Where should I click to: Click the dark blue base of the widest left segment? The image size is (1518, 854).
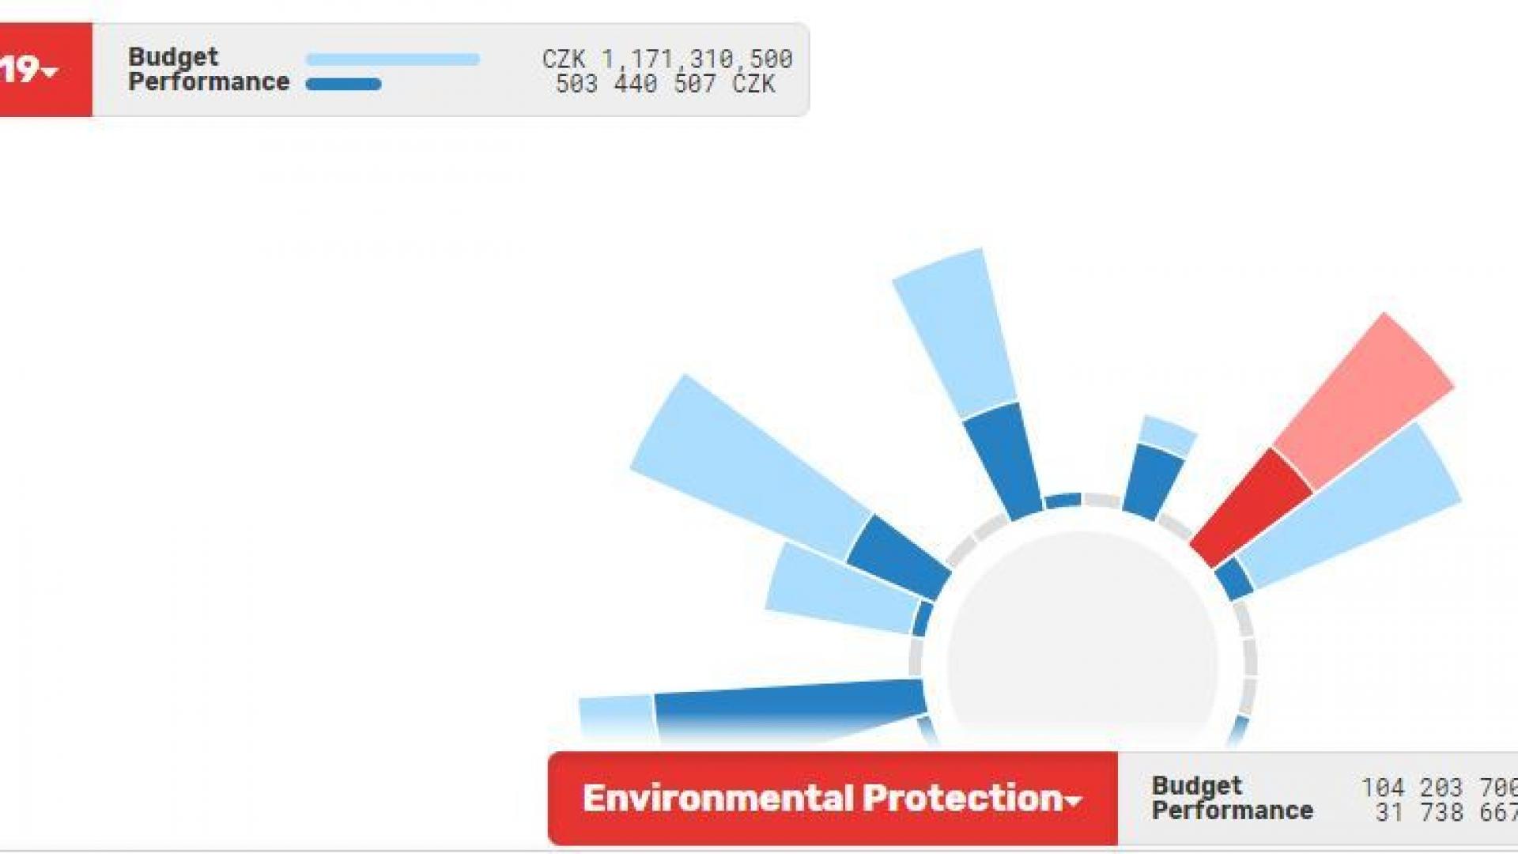tap(900, 556)
